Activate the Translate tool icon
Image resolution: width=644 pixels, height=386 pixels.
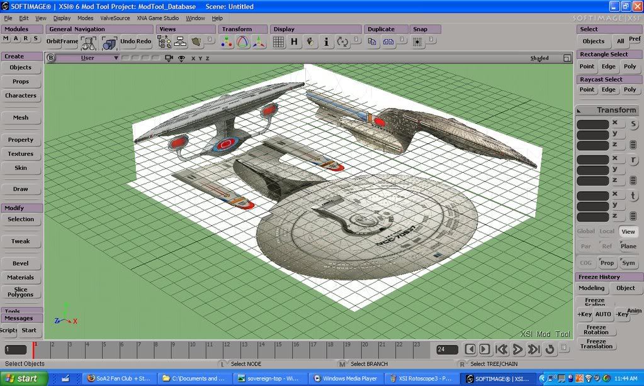(259, 42)
